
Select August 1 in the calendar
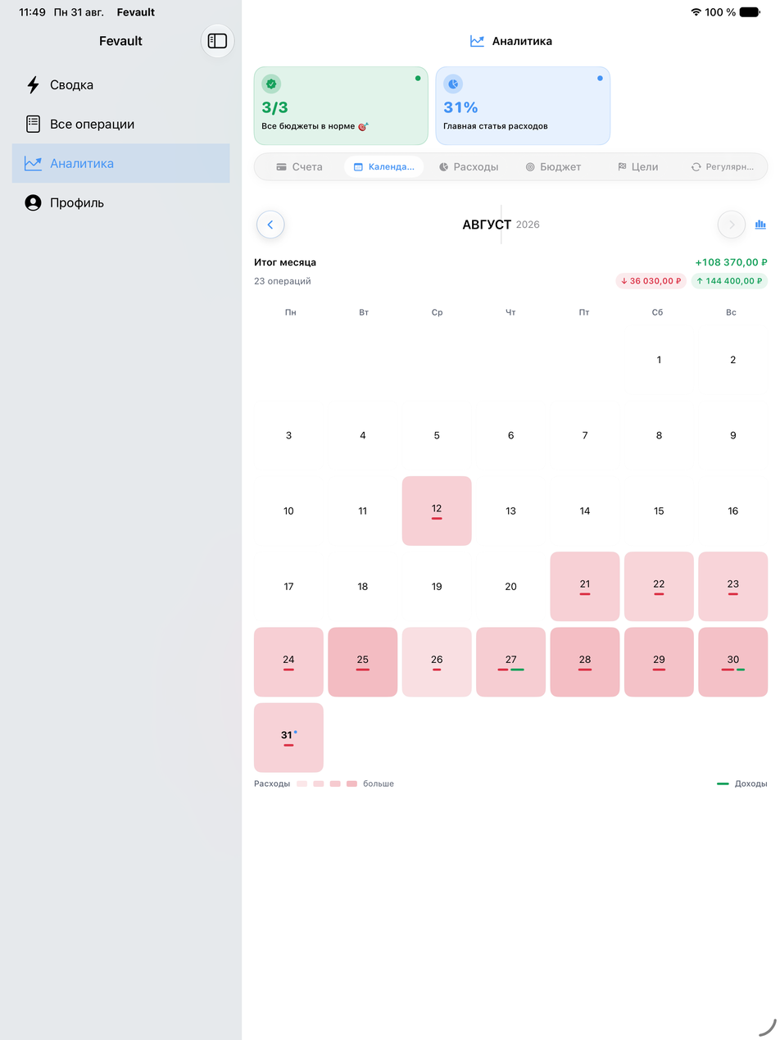coord(659,360)
